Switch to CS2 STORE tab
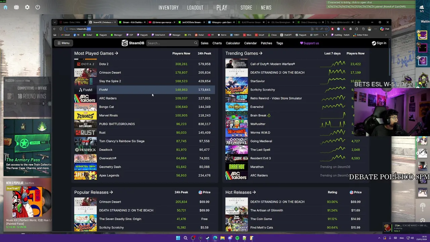 (246, 7)
